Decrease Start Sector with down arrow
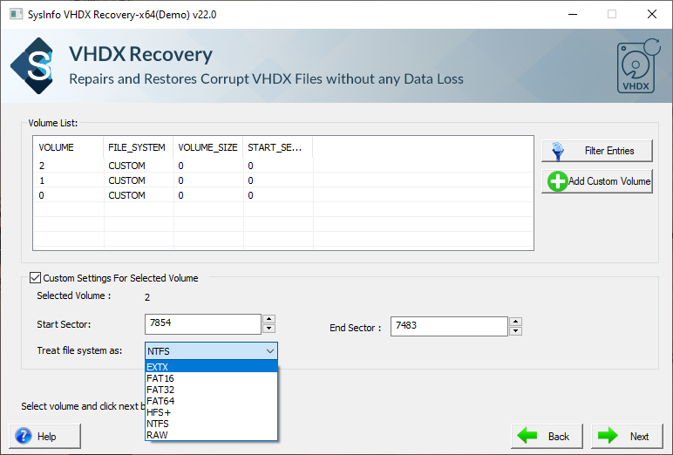673x455 pixels. point(269,329)
